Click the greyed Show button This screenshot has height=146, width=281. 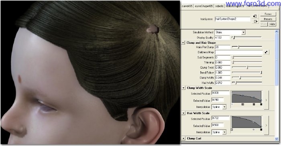(264, 24)
